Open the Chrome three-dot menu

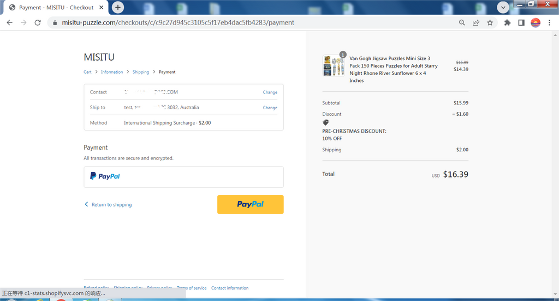549,22
